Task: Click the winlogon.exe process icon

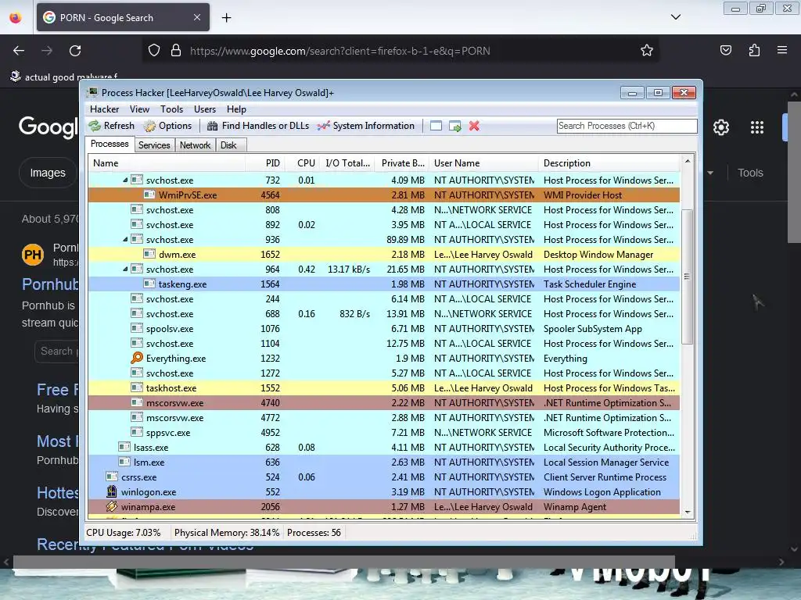Action: pyautogui.click(x=112, y=492)
